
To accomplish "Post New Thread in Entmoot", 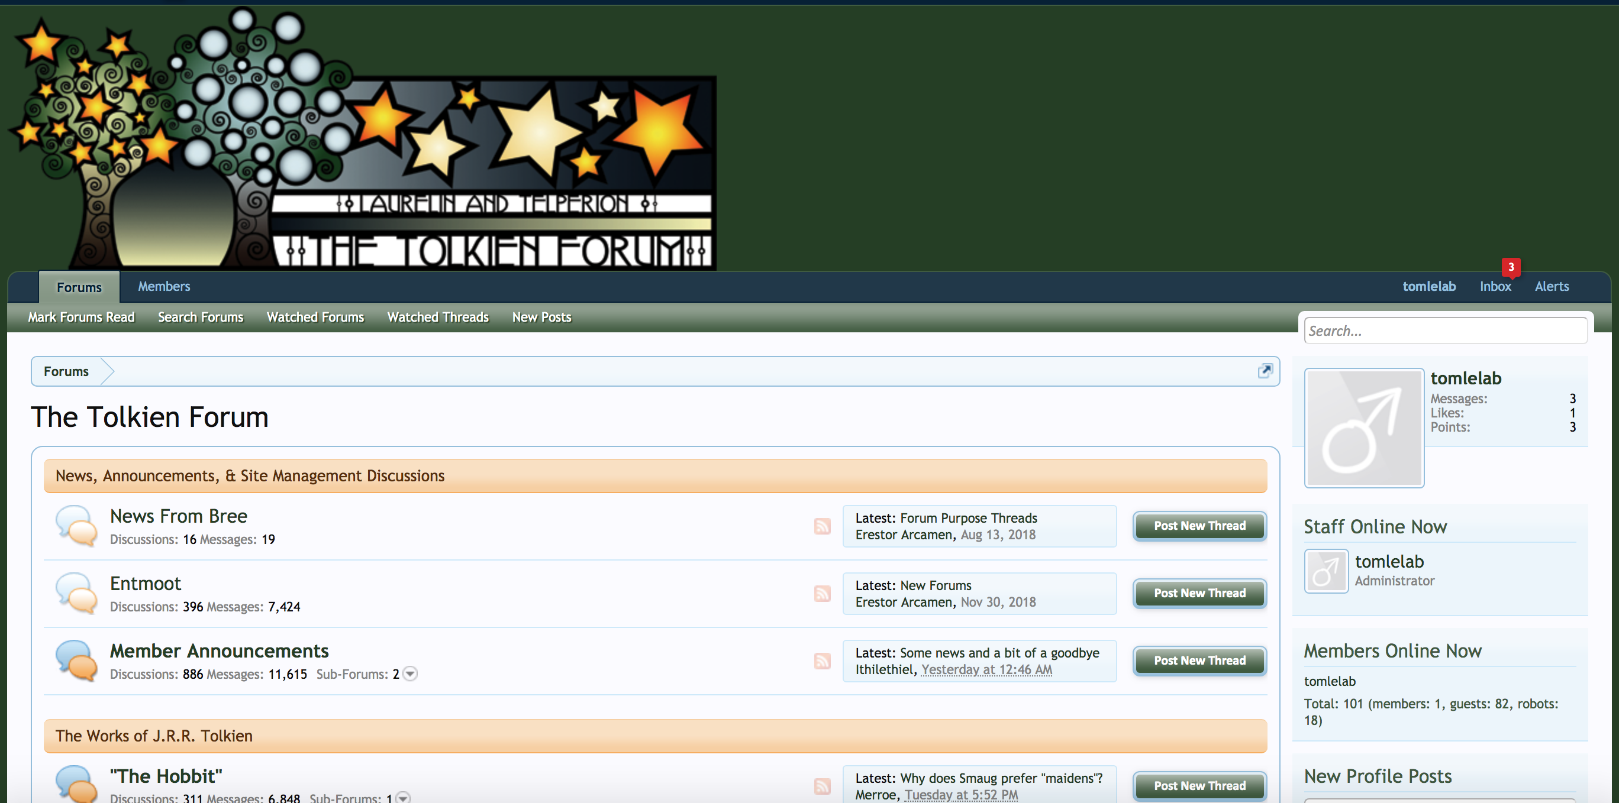I will 1200,593.
